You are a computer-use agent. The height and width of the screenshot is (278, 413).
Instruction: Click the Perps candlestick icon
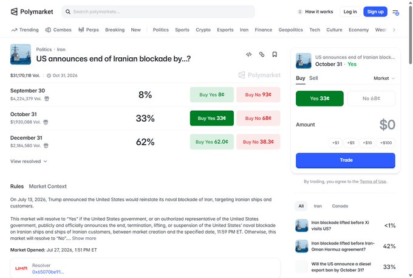click(x=81, y=30)
